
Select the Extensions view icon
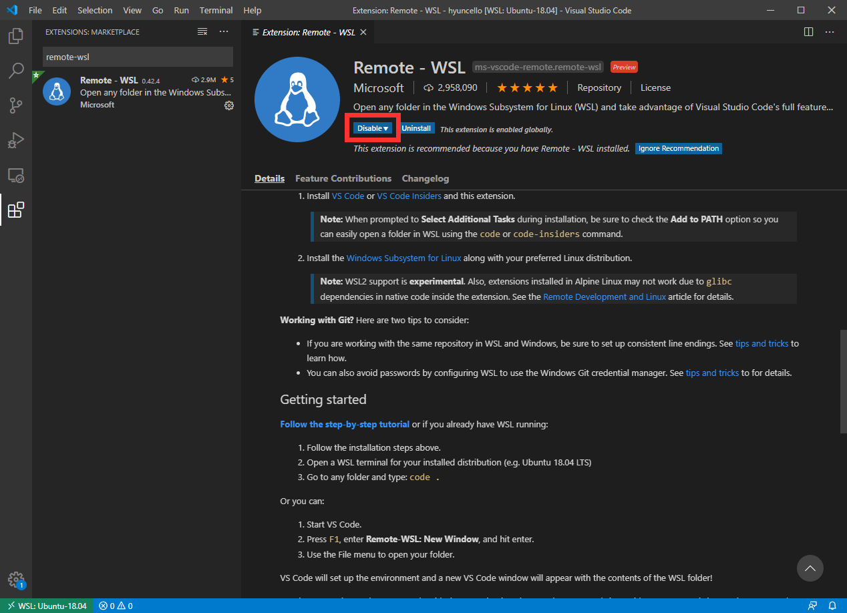(16, 210)
